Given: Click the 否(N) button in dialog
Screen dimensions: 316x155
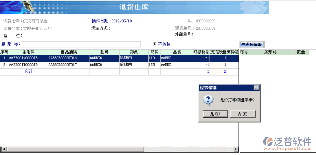Looking at the screenshot, I should tap(243, 114).
